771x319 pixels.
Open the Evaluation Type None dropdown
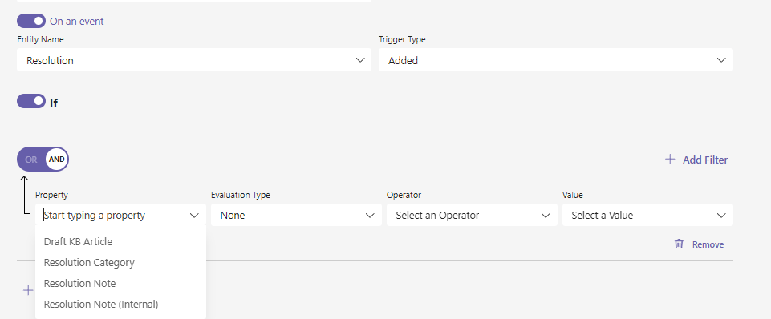(x=296, y=215)
